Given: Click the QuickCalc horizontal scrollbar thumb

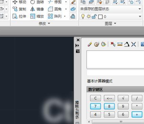Looking at the screenshot, I should pos(118,122).
